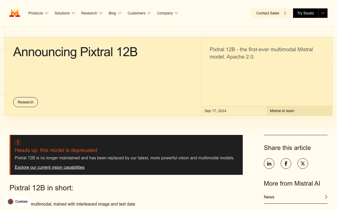Share article on Facebook
Screen dimensions: 337x210
pos(286,164)
